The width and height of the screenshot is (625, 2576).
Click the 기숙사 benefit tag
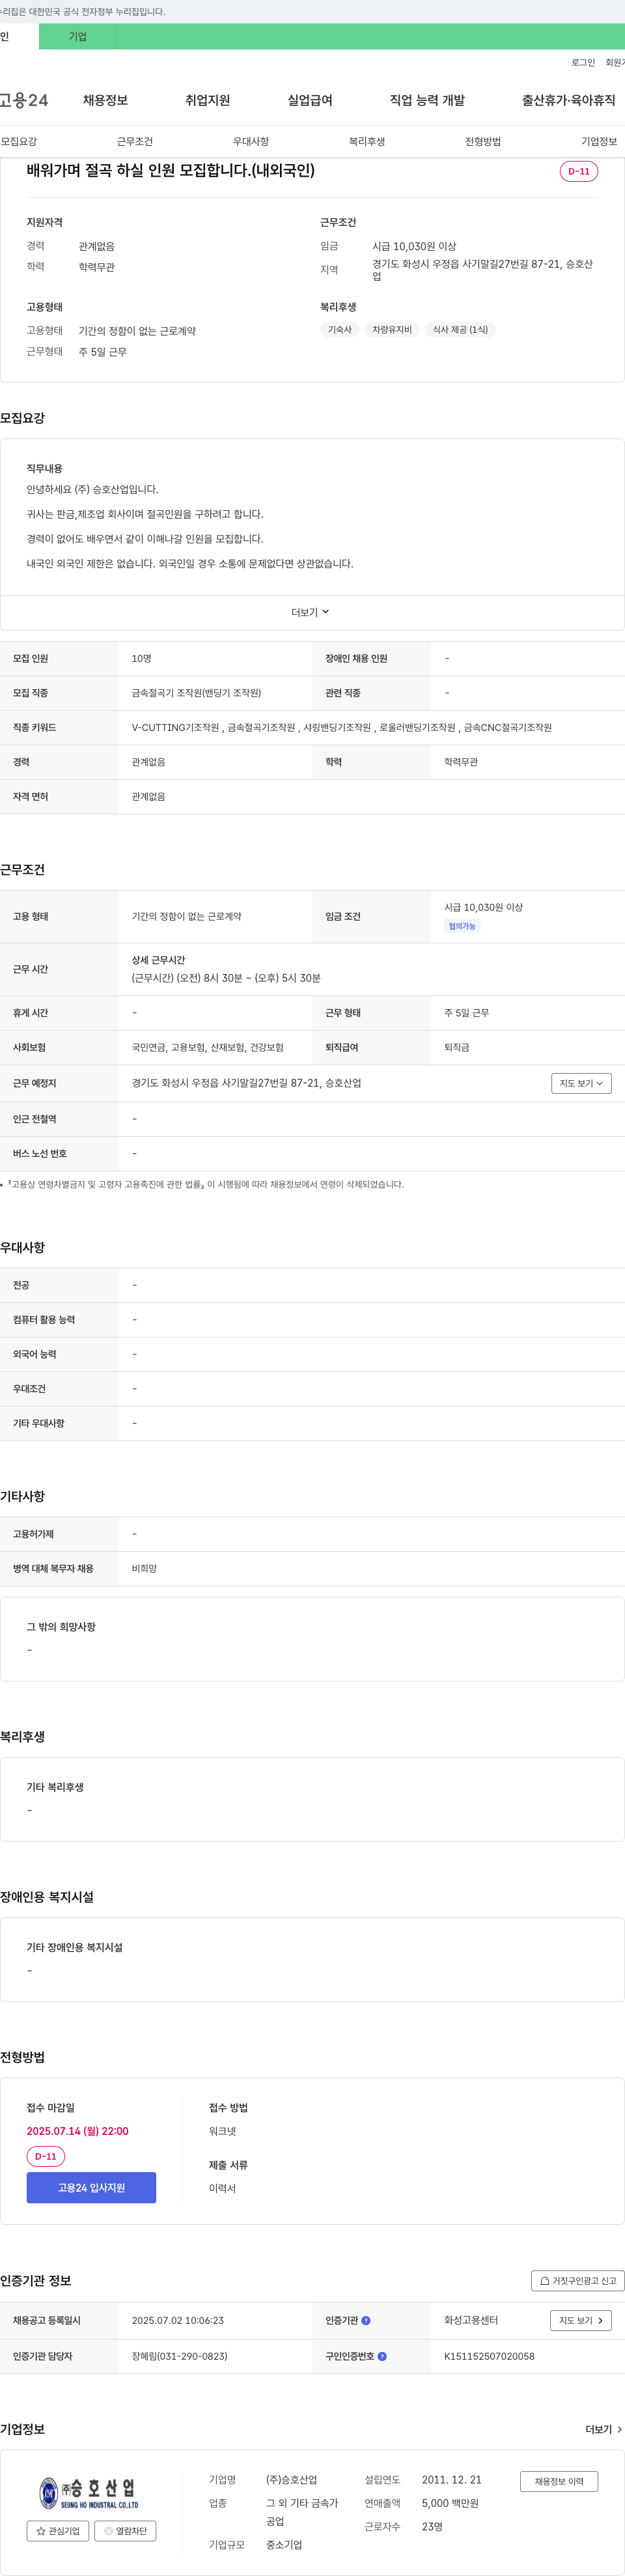pyautogui.click(x=340, y=330)
